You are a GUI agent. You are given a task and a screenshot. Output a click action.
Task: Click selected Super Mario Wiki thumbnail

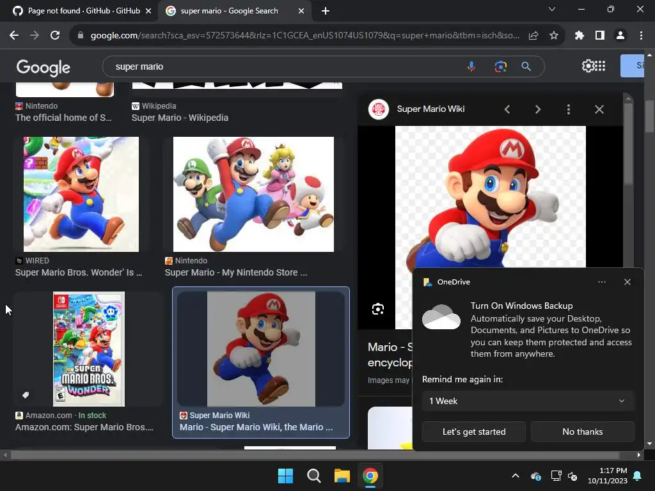point(261,349)
